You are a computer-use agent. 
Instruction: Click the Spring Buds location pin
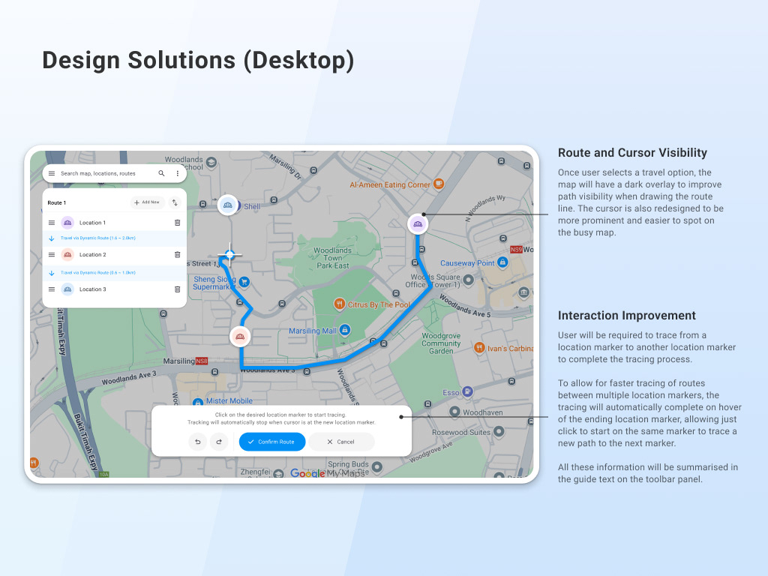[x=376, y=466]
